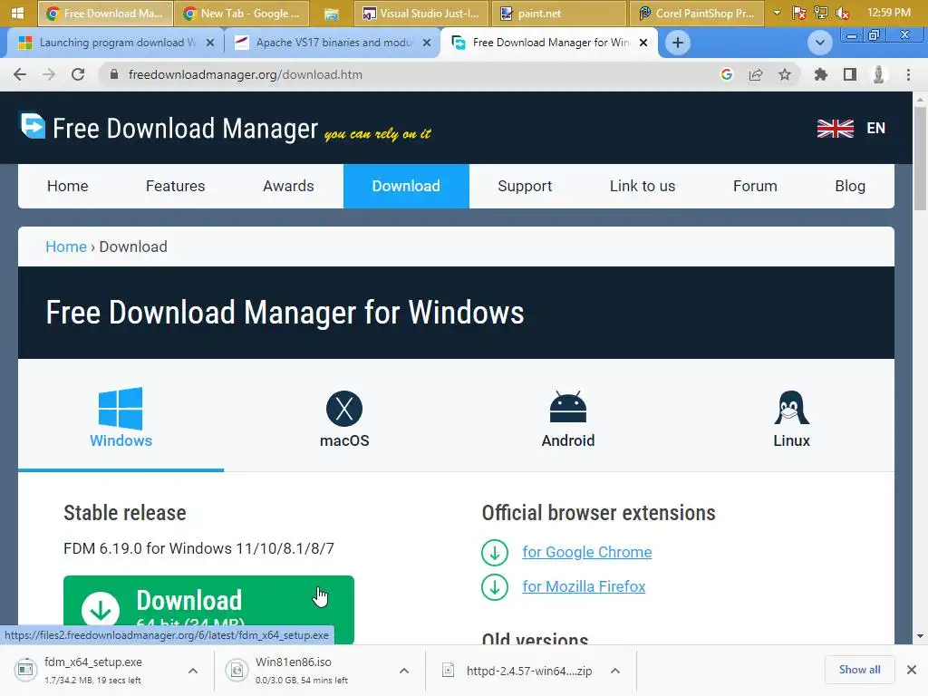
Task: Click Show all downloads button
Action: (x=859, y=670)
